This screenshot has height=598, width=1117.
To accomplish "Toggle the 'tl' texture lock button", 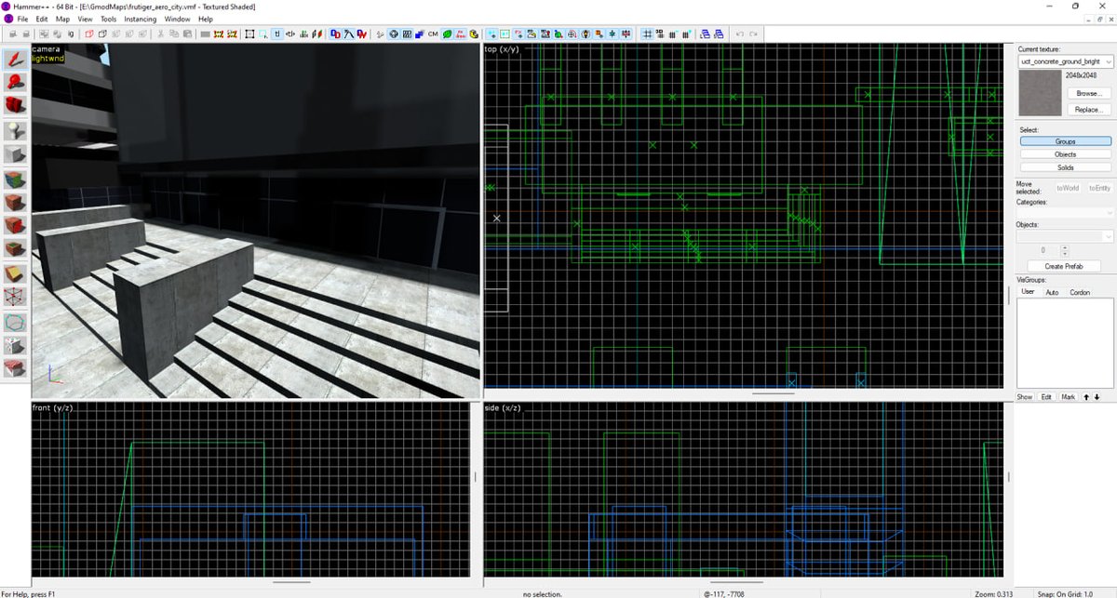I will click(x=276, y=34).
